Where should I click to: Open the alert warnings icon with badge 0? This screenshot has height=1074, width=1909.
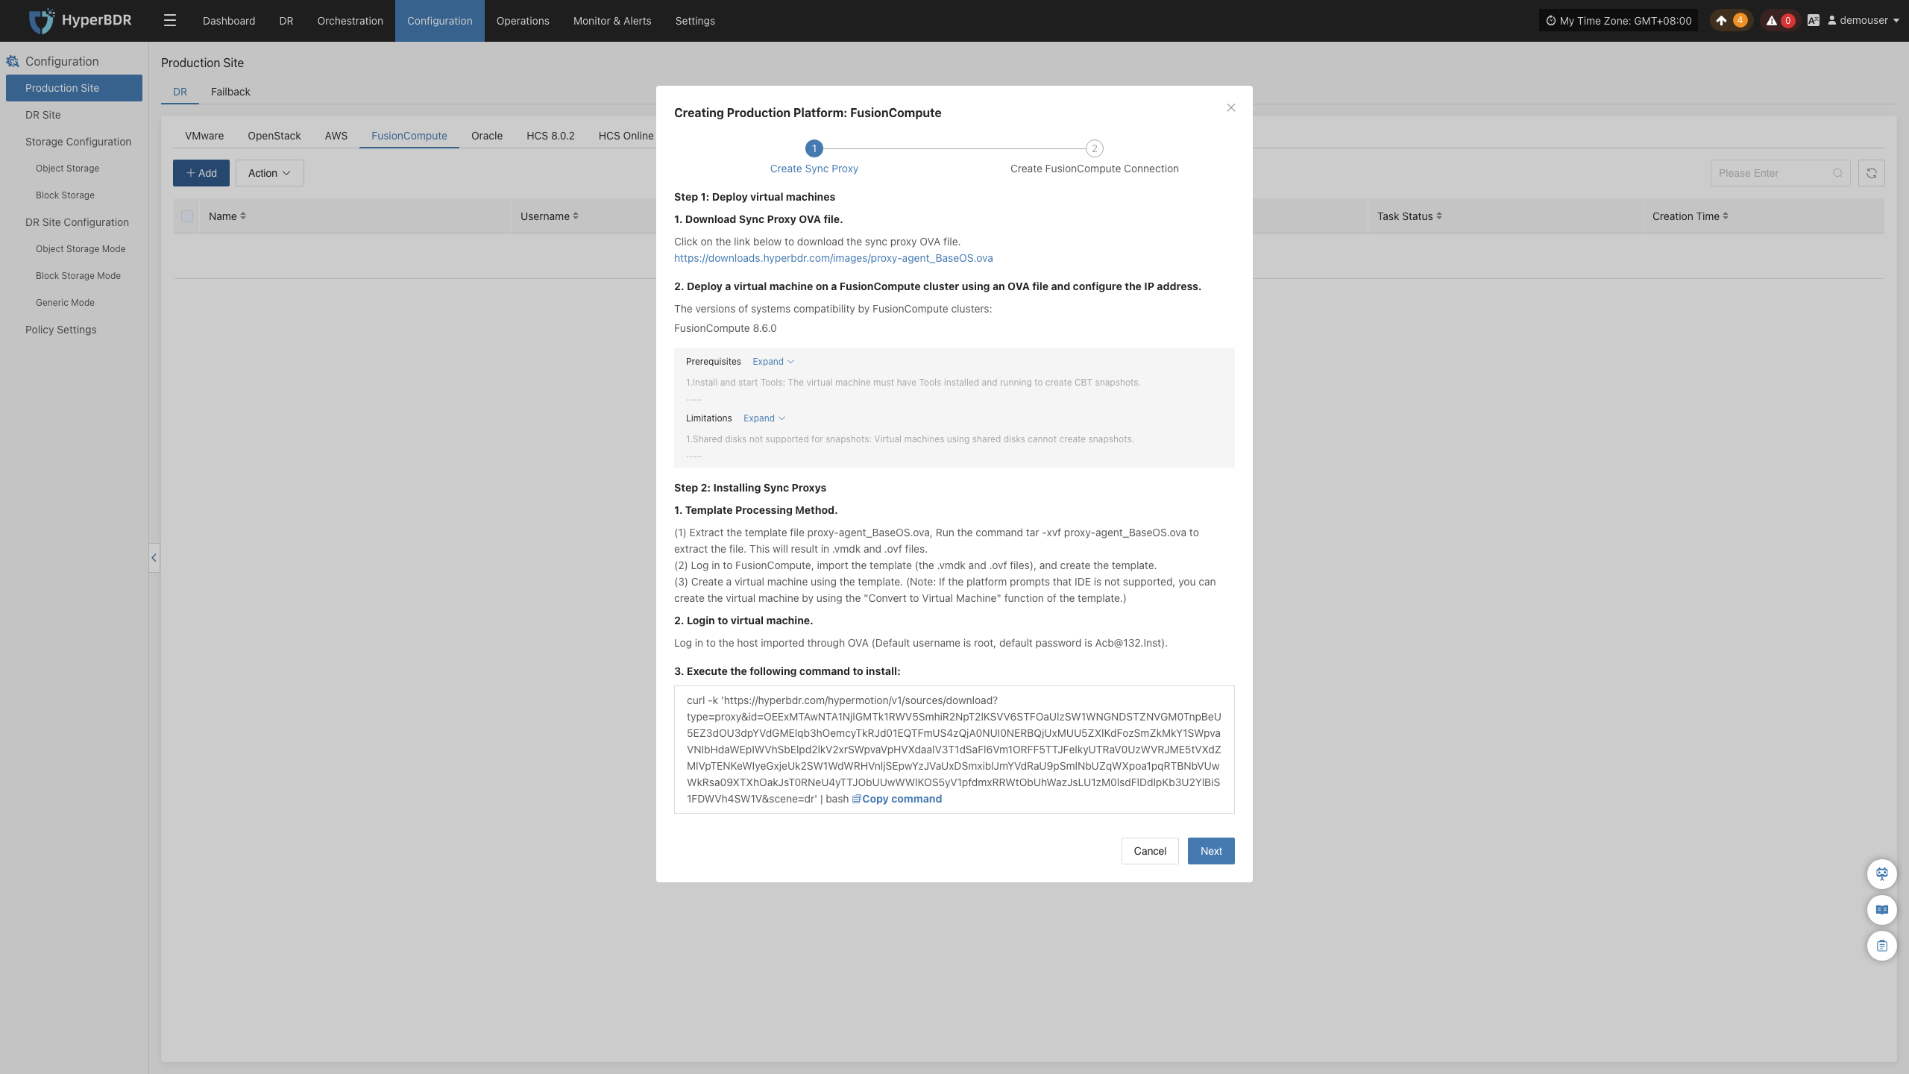pos(1779,21)
